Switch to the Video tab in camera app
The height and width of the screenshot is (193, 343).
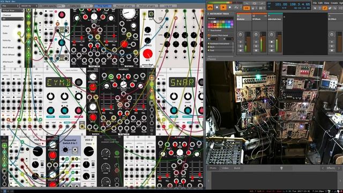[x=225, y=168]
